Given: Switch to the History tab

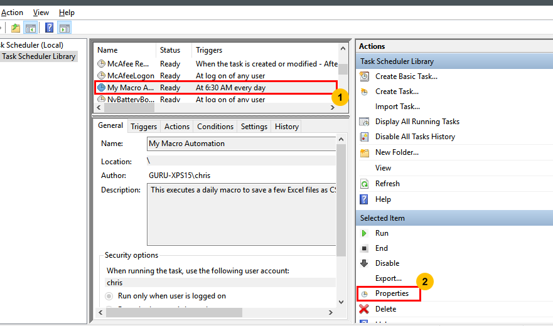Looking at the screenshot, I should [287, 127].
